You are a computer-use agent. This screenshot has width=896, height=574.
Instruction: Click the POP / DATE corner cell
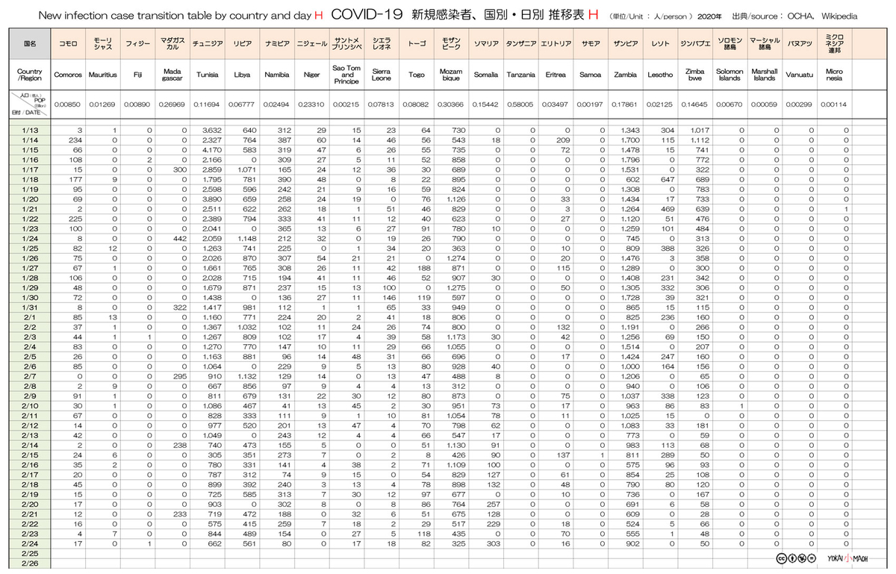30,104
